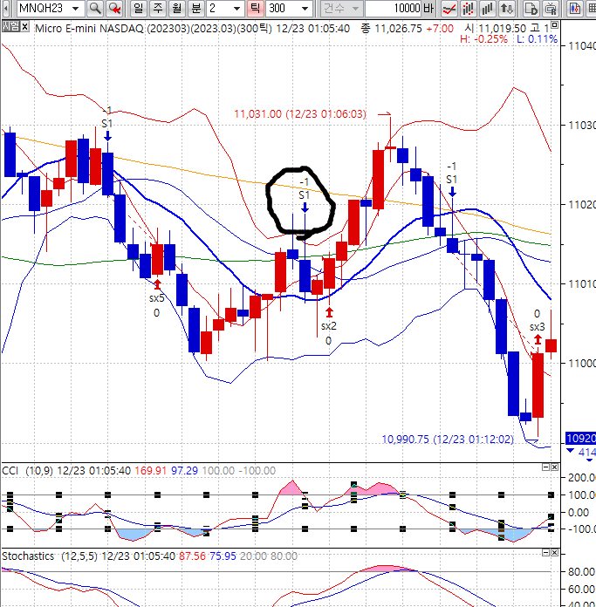Maximize the CCI indicator panel
Screen dimensions: 596x607
545,468
